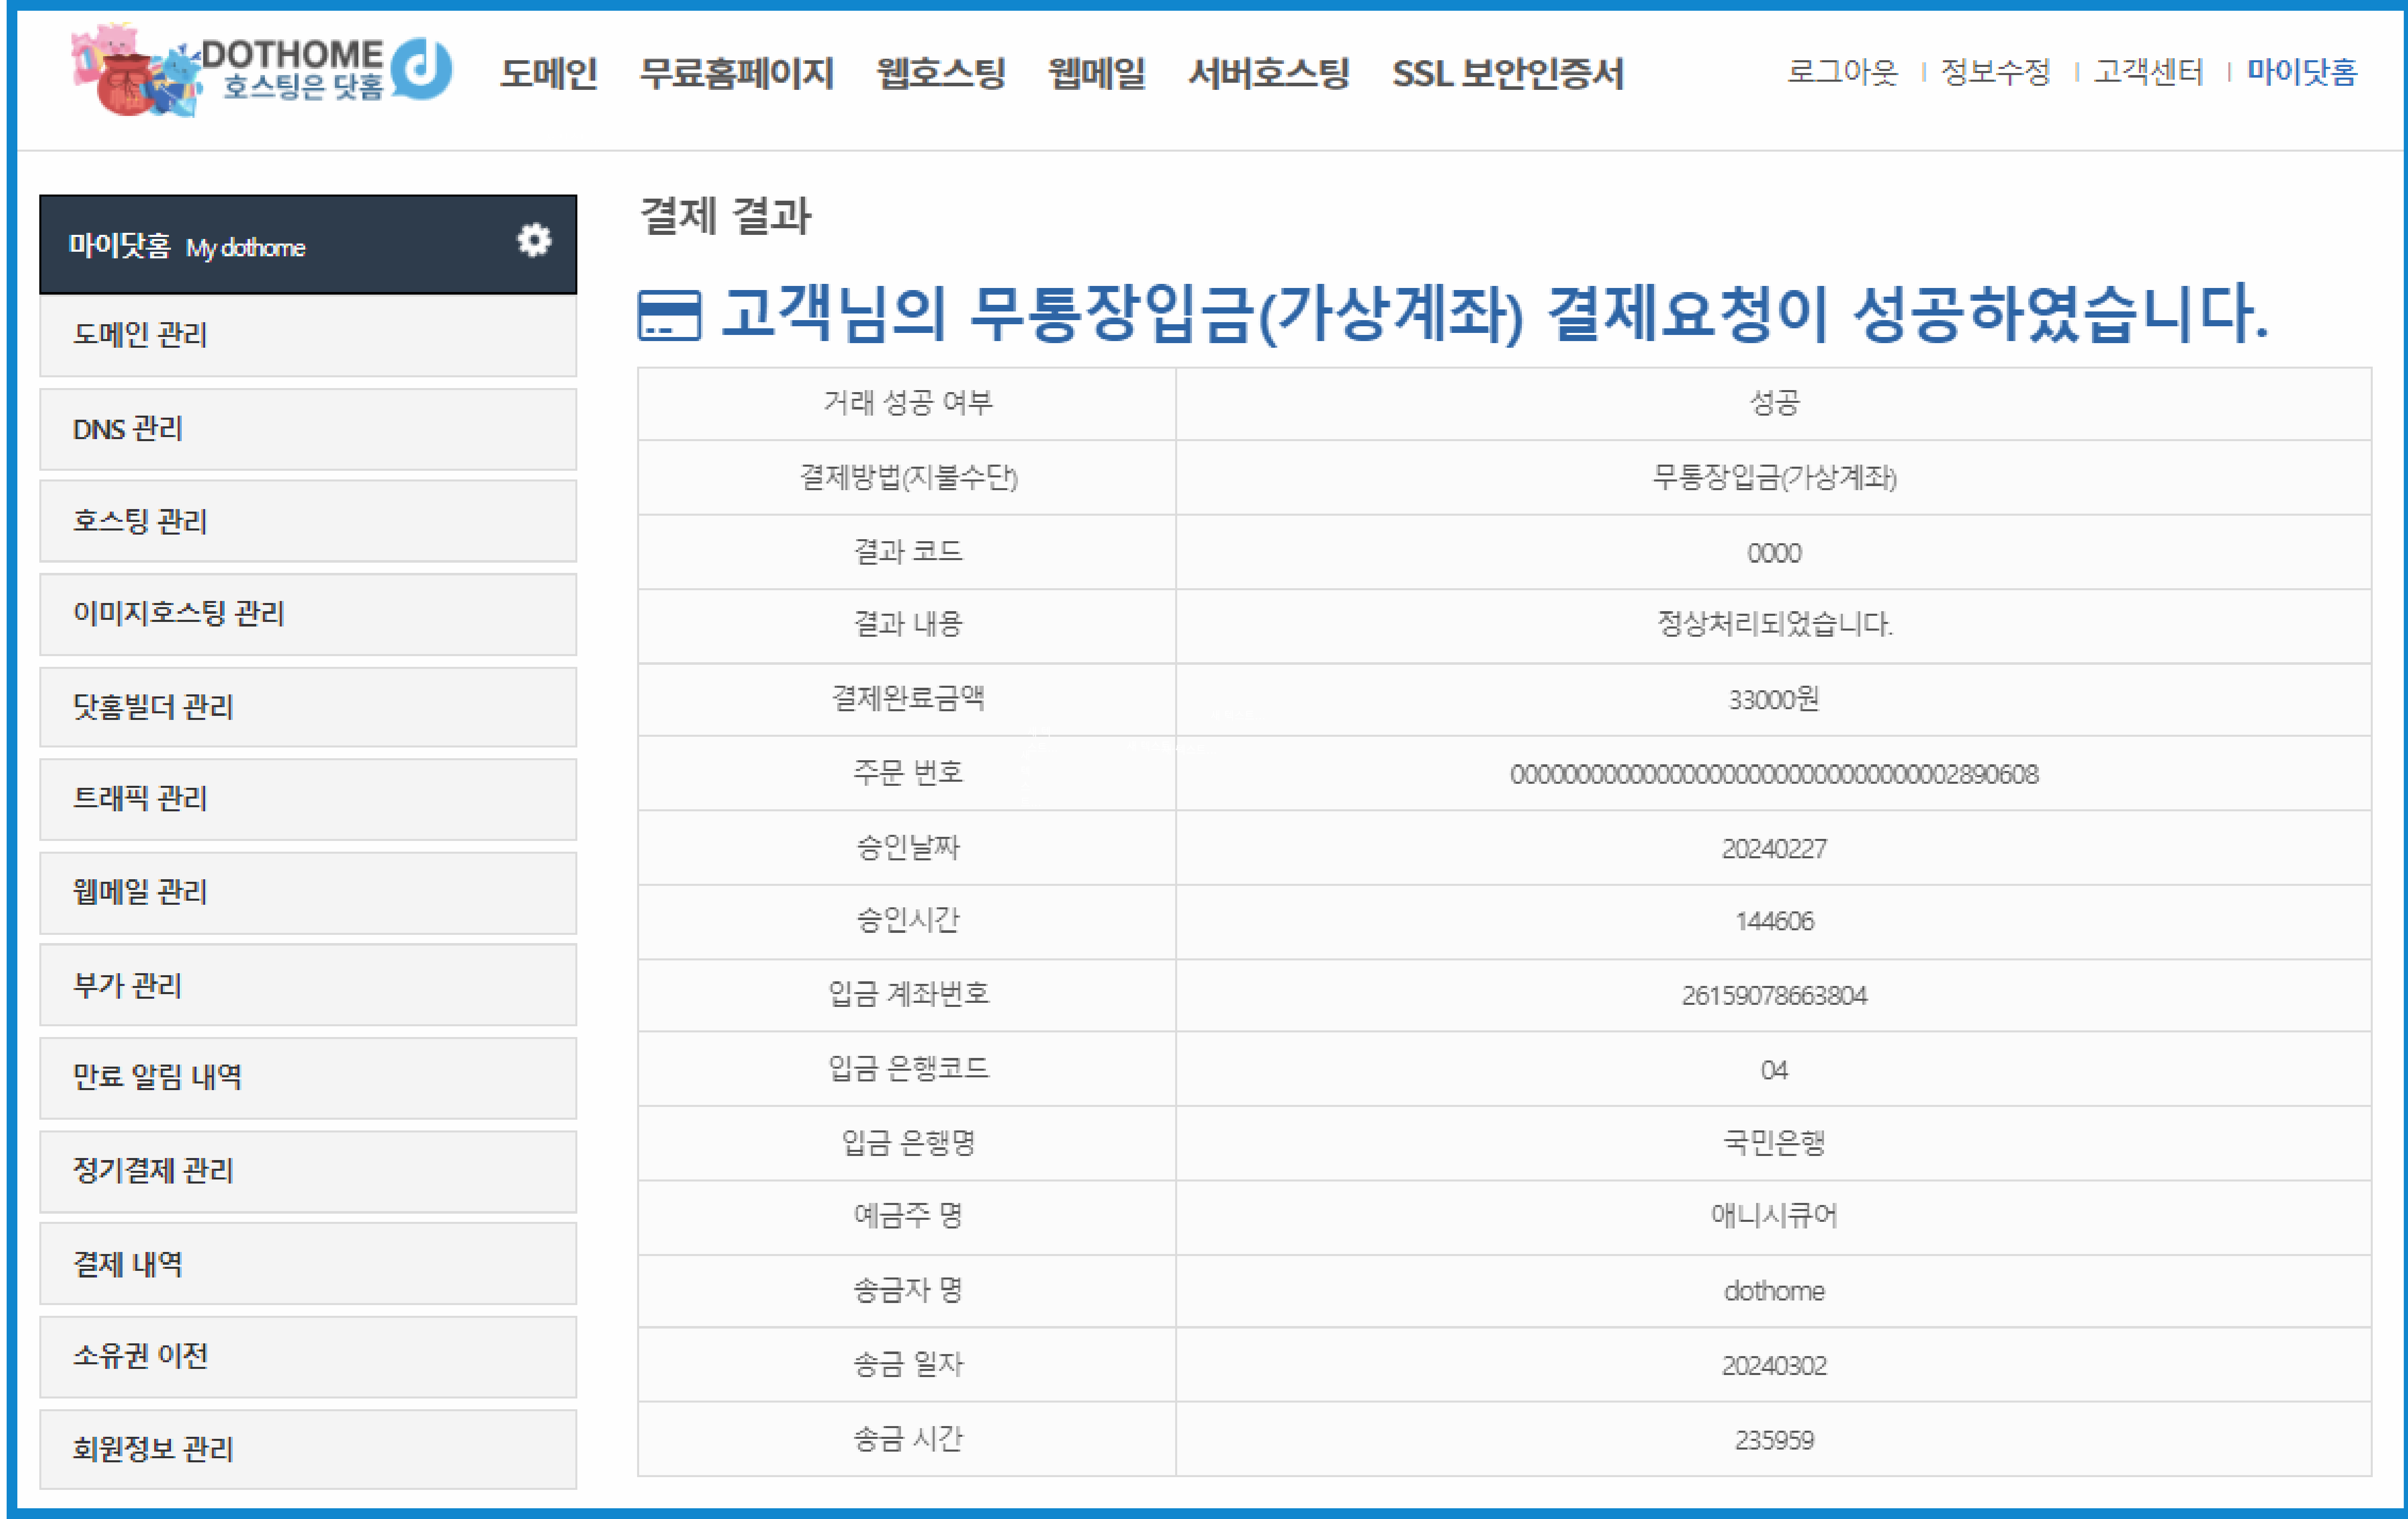Open the 무료홈페이지 menu item

736,73
